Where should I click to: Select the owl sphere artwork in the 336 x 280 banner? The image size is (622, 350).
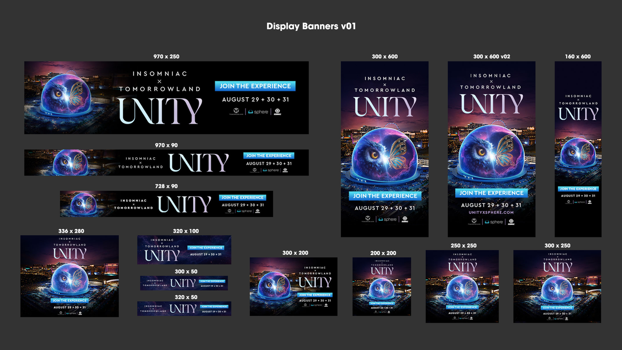pyautogui.click(x=70, y=280)
